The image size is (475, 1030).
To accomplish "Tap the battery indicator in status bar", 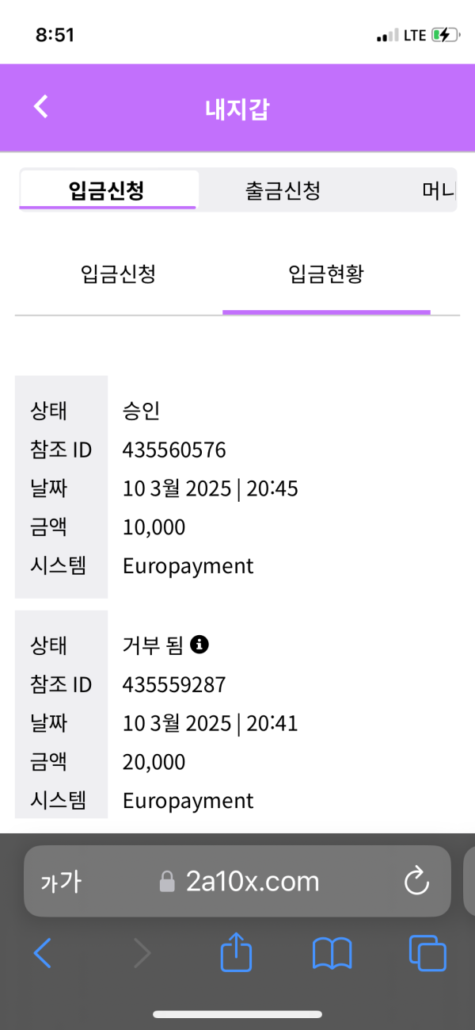I will coord(444,35).
